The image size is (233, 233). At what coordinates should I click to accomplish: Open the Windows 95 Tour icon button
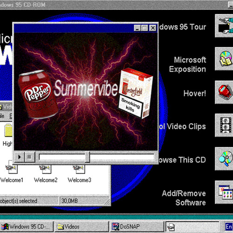224,26
